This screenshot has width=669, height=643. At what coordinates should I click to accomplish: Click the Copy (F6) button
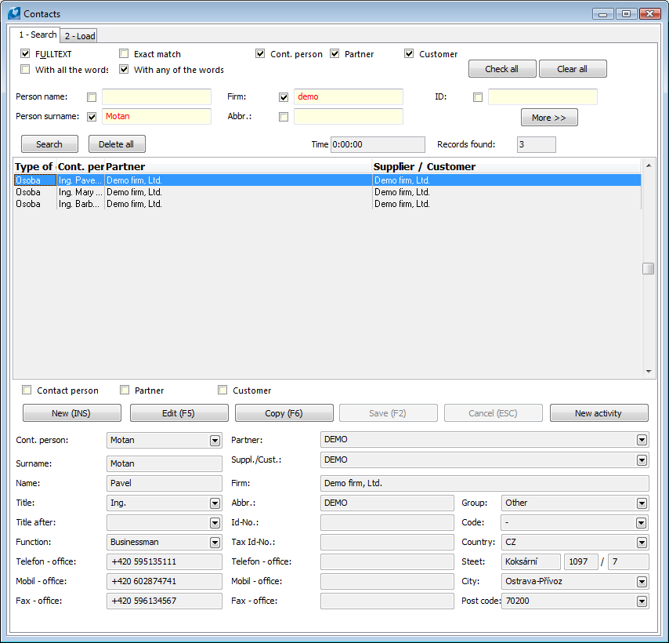point(284,413)
